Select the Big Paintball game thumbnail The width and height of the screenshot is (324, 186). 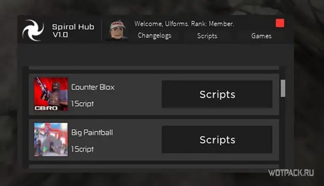click(51, 140)
